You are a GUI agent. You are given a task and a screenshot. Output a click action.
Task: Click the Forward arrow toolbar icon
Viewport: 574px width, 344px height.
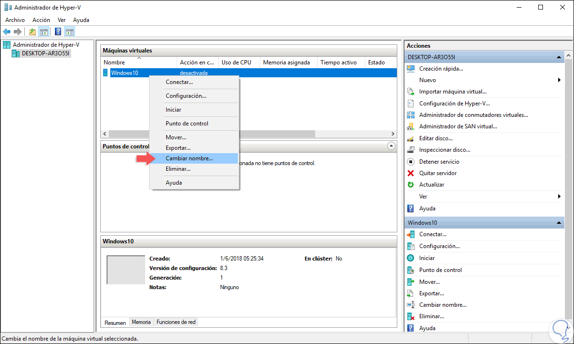click(17, 31)
